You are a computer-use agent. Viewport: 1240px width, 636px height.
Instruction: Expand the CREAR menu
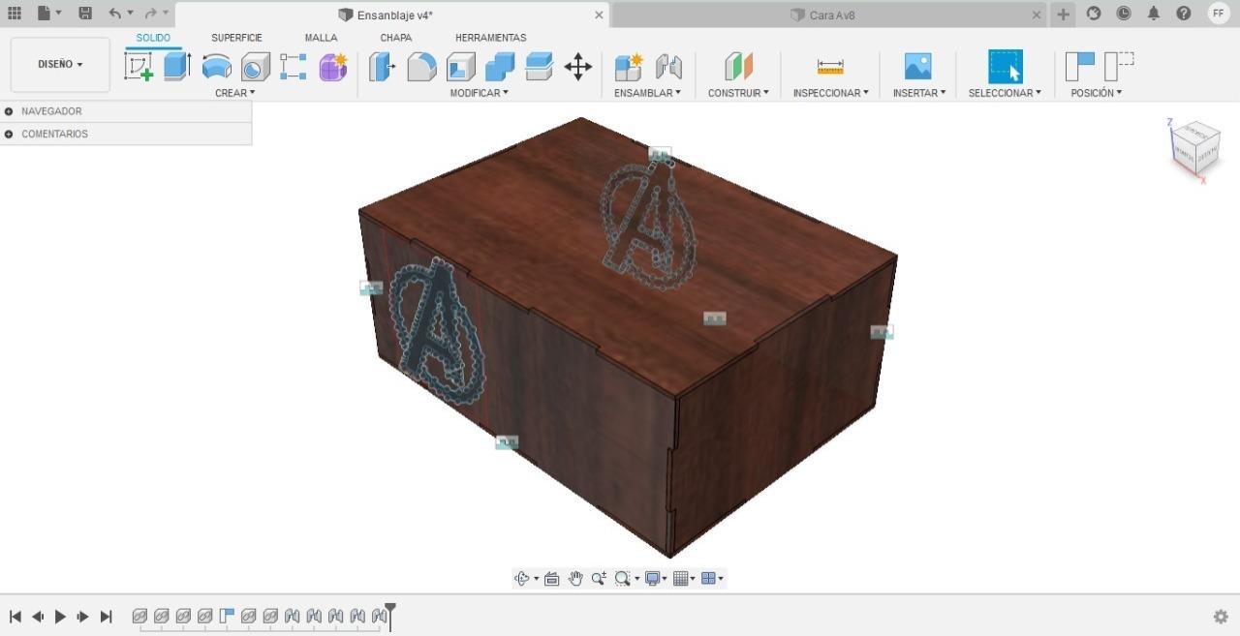tap(234, 93)
